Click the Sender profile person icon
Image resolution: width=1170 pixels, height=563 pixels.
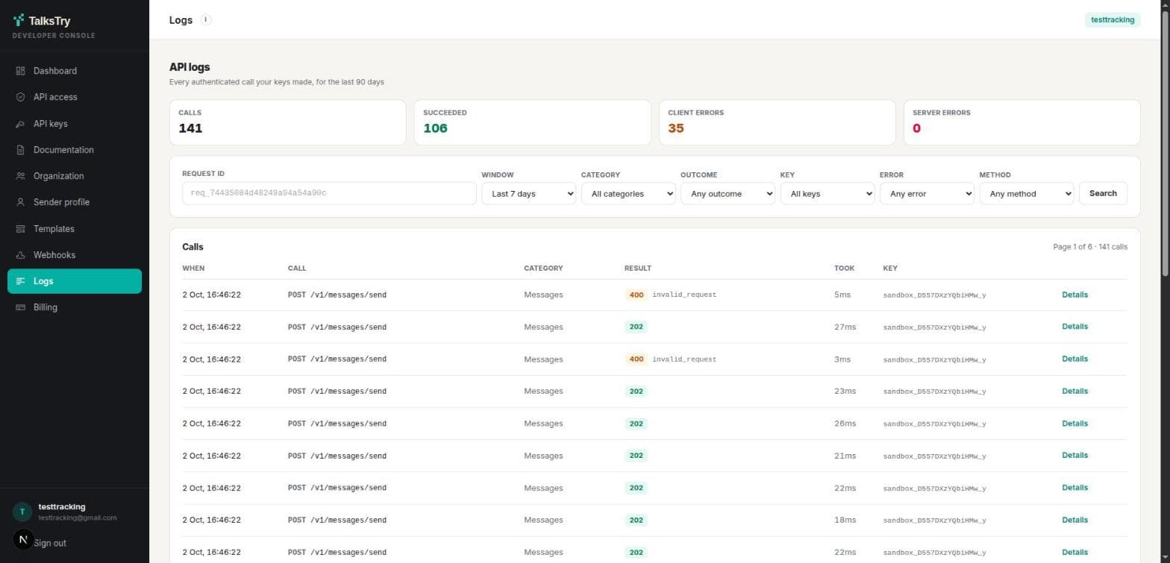coord(20,202)
